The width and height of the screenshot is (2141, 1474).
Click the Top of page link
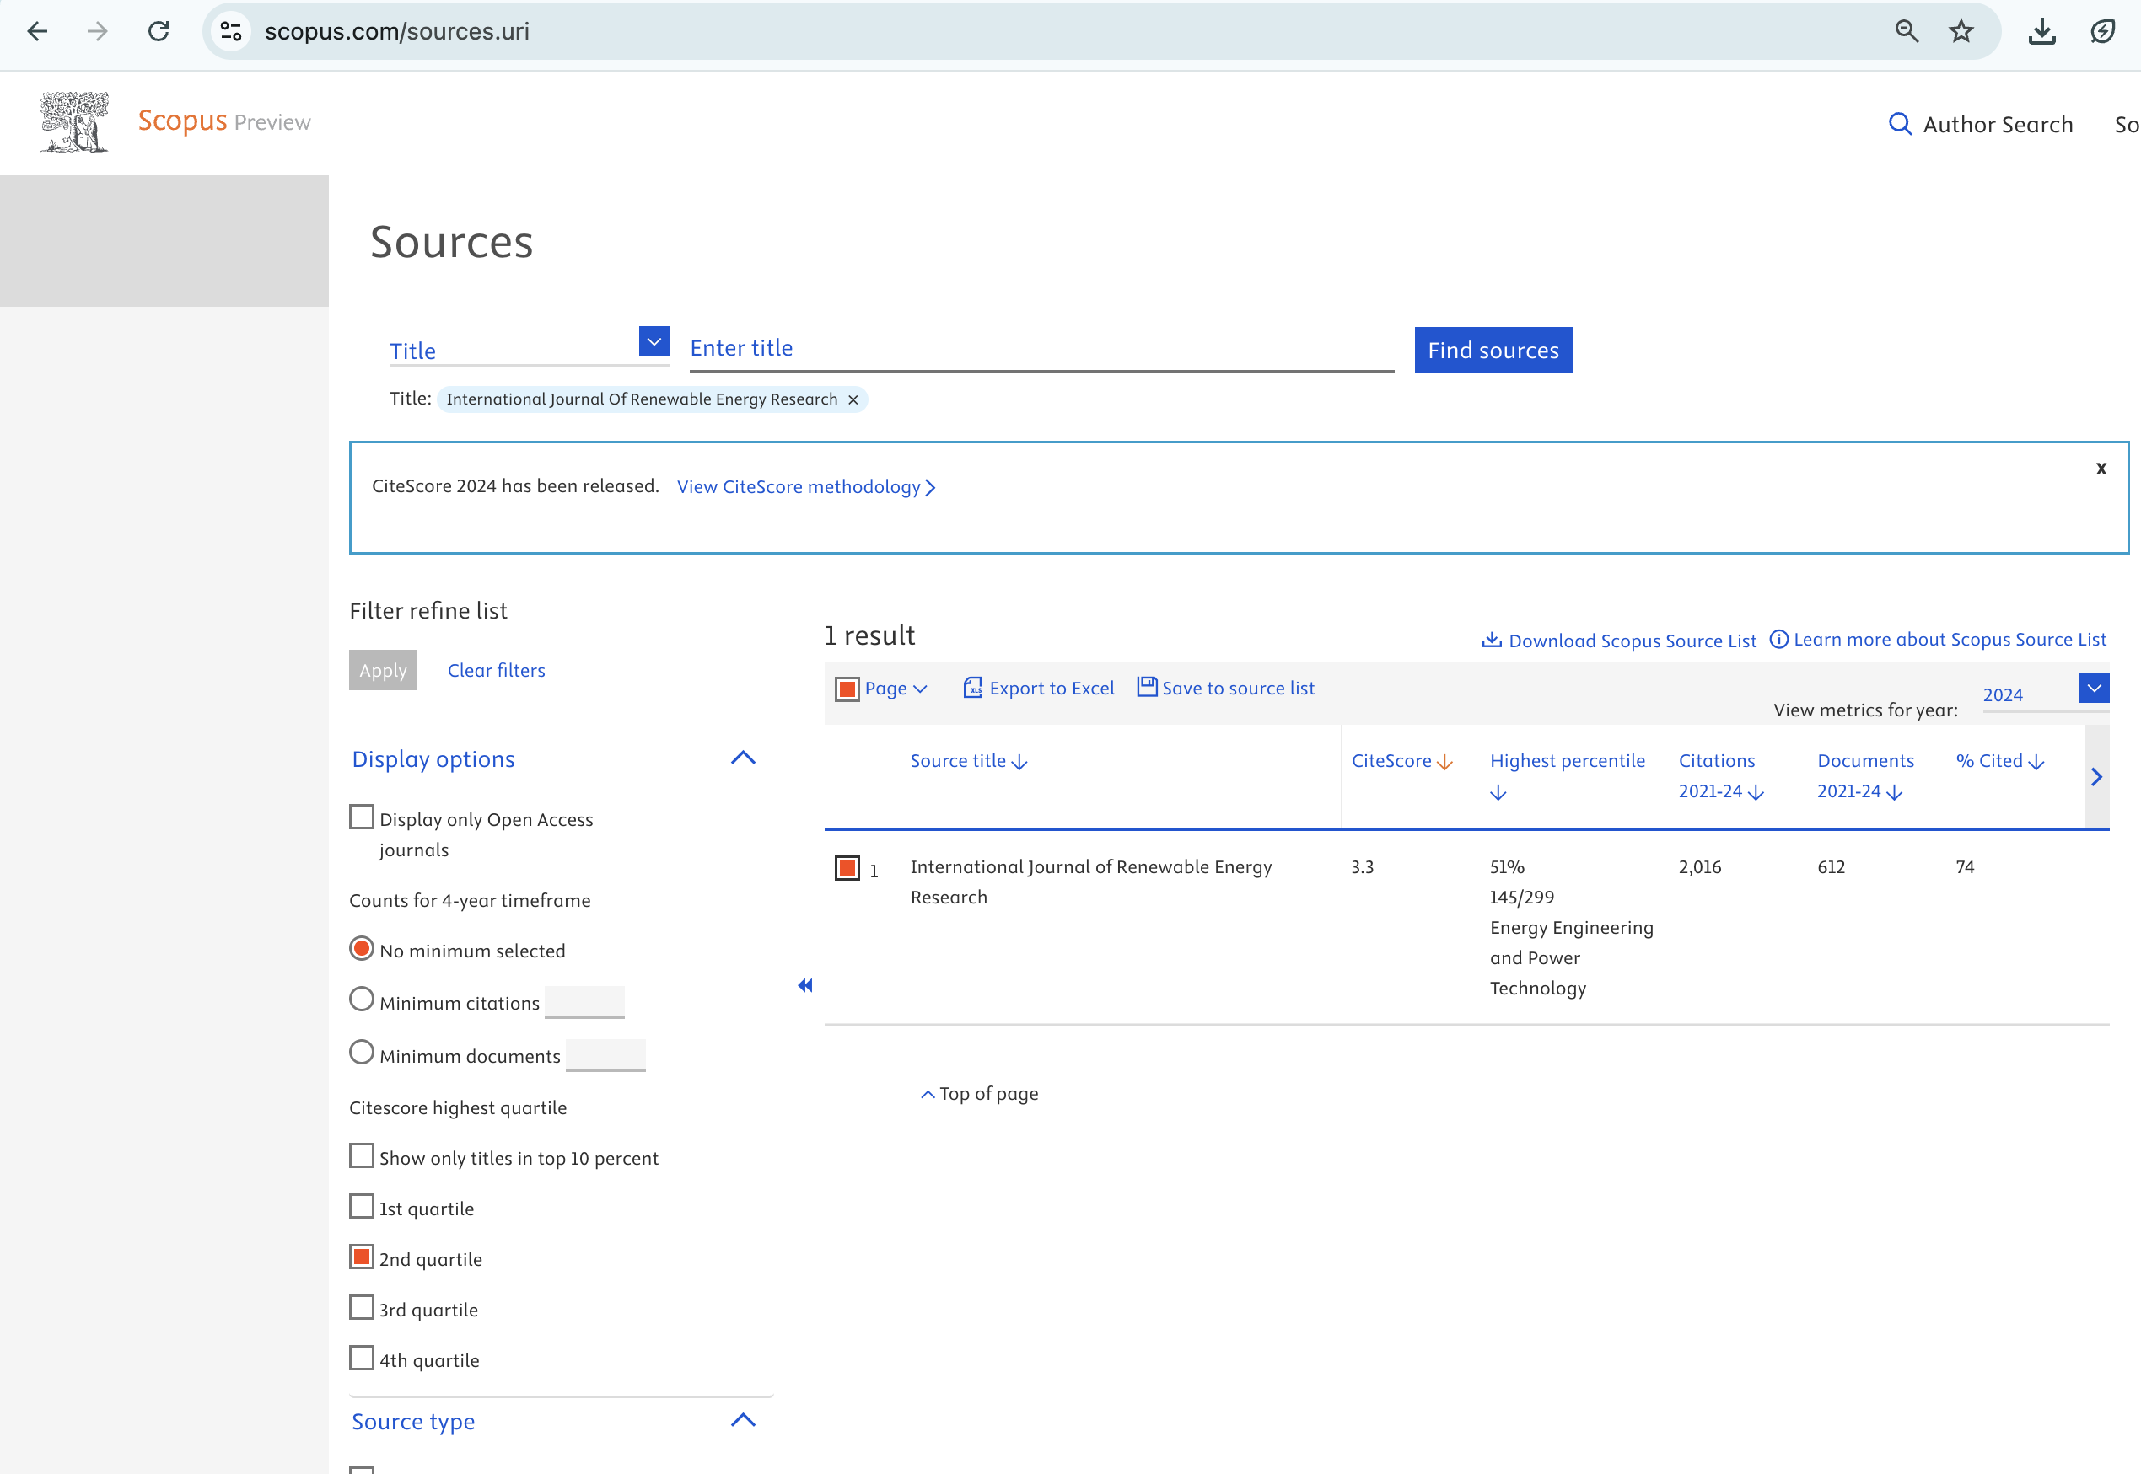point(989,1095)
